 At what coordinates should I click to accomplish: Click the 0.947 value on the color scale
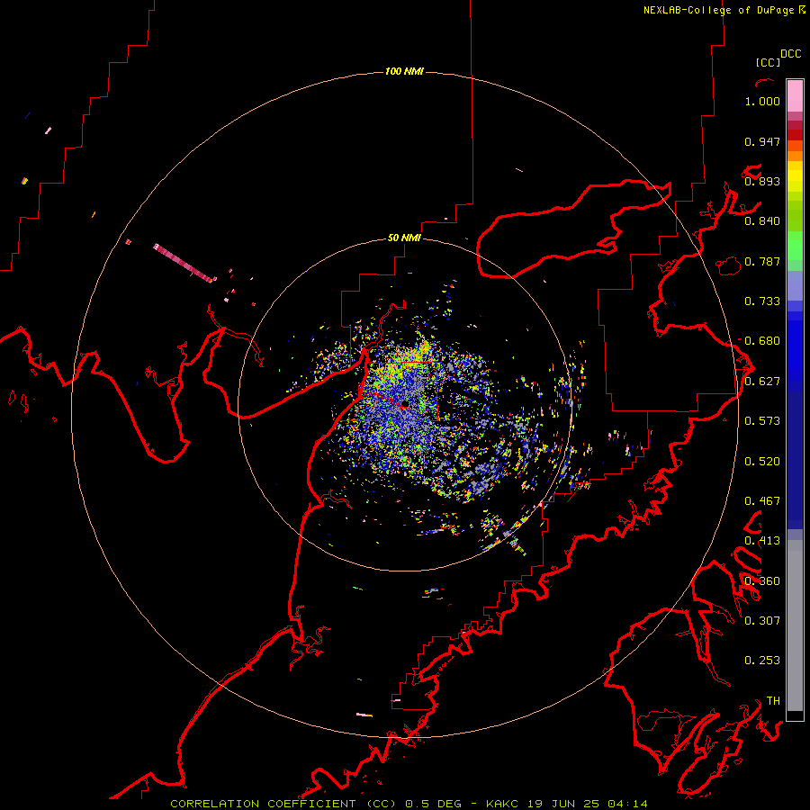click(762, 141)
